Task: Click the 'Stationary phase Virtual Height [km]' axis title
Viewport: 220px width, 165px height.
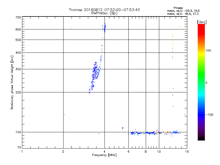Action: [x=12, y=82]
